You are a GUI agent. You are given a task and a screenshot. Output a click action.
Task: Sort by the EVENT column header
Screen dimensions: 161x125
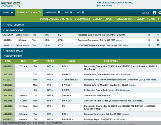tap(72, 61)
